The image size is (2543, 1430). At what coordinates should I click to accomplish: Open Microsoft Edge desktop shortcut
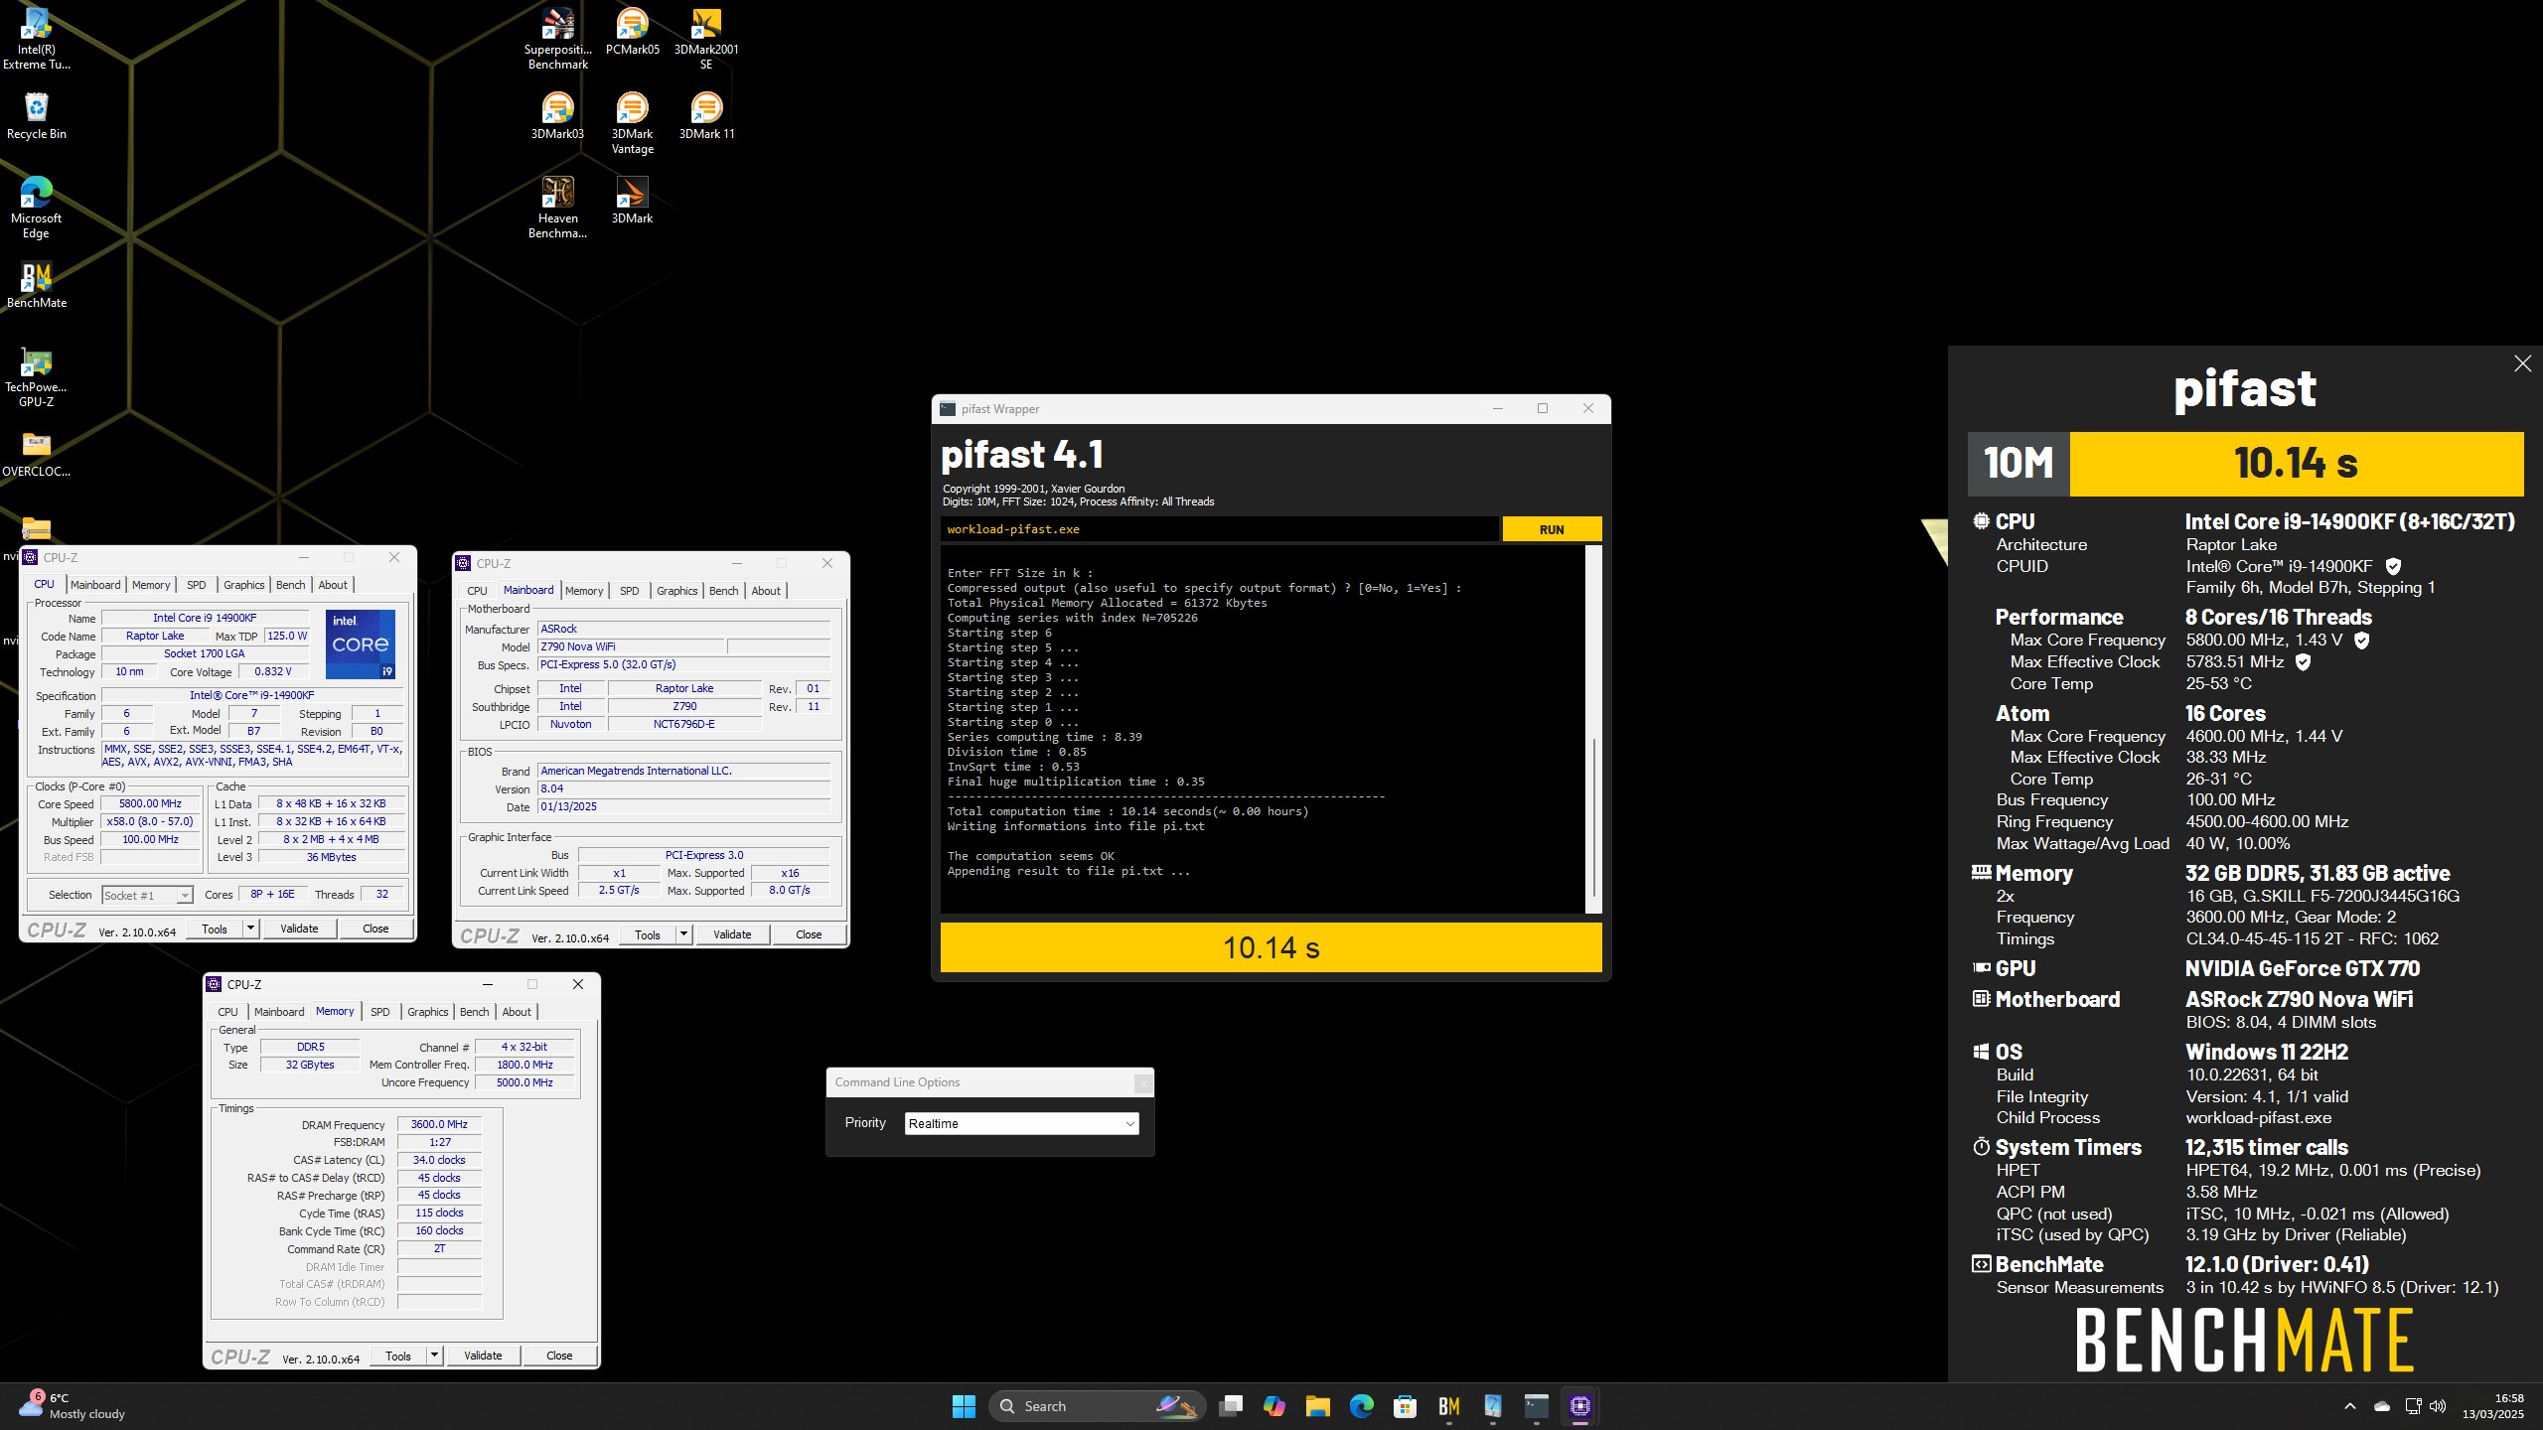[x=36, y=208]
